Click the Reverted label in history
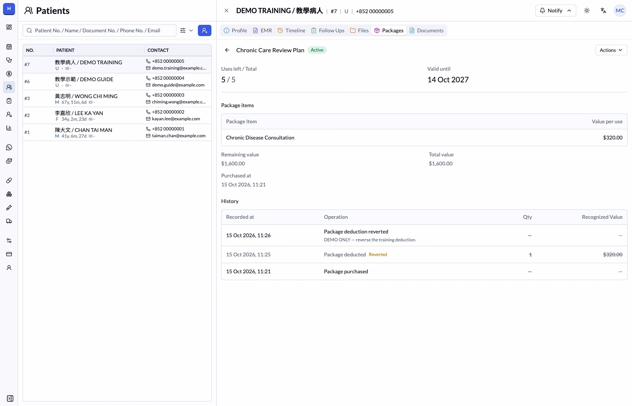The height and width of the screenshot is (406, 632). coord(378,255)
